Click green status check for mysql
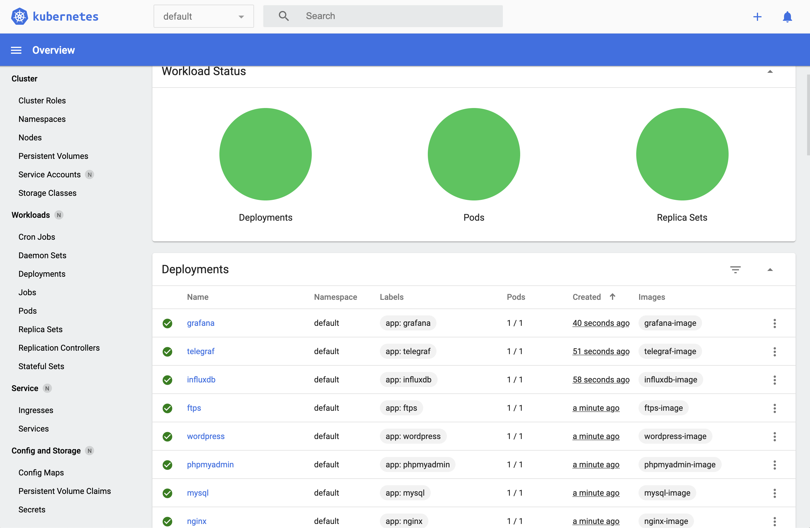Image resolution: width=810 pixels, height=528 pixels. point(167,493)
